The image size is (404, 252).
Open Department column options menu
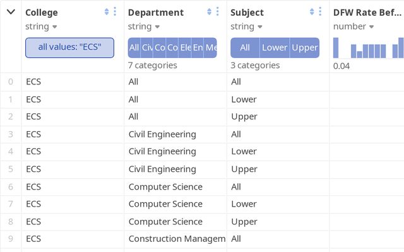click(x=218, y=12)
